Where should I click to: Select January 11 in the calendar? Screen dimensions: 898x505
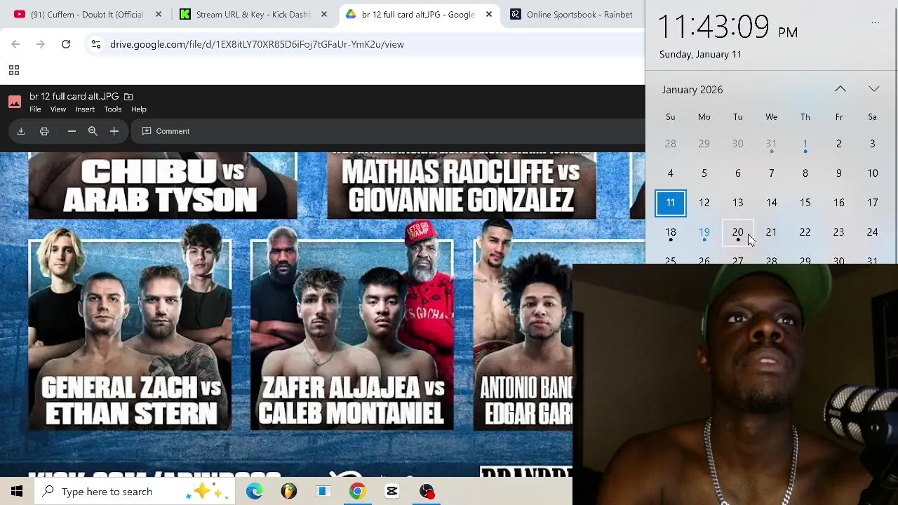tap(671, 203)
